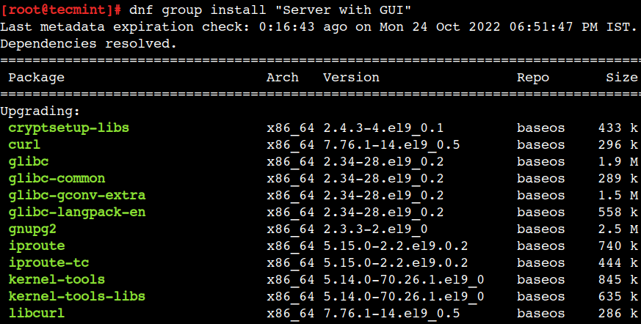Click the gnupg2 size value 2.5 M

point(618,229)
